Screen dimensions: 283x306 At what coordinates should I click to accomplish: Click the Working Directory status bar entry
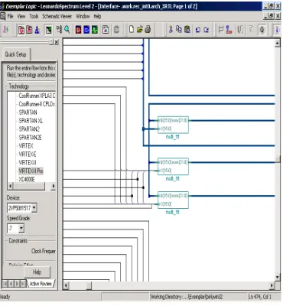point(187,297)
